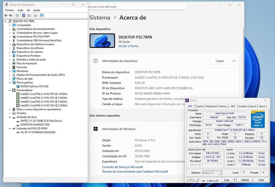Viewport: 275px width, 187px height.
Task: Click the Back arrow in Gestor de Dispositivos toolbar
Action: [x=6, y=15]
